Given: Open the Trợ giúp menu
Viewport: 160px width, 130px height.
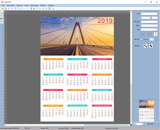Looking at the screenshot, I should click(x=51, y=5).
